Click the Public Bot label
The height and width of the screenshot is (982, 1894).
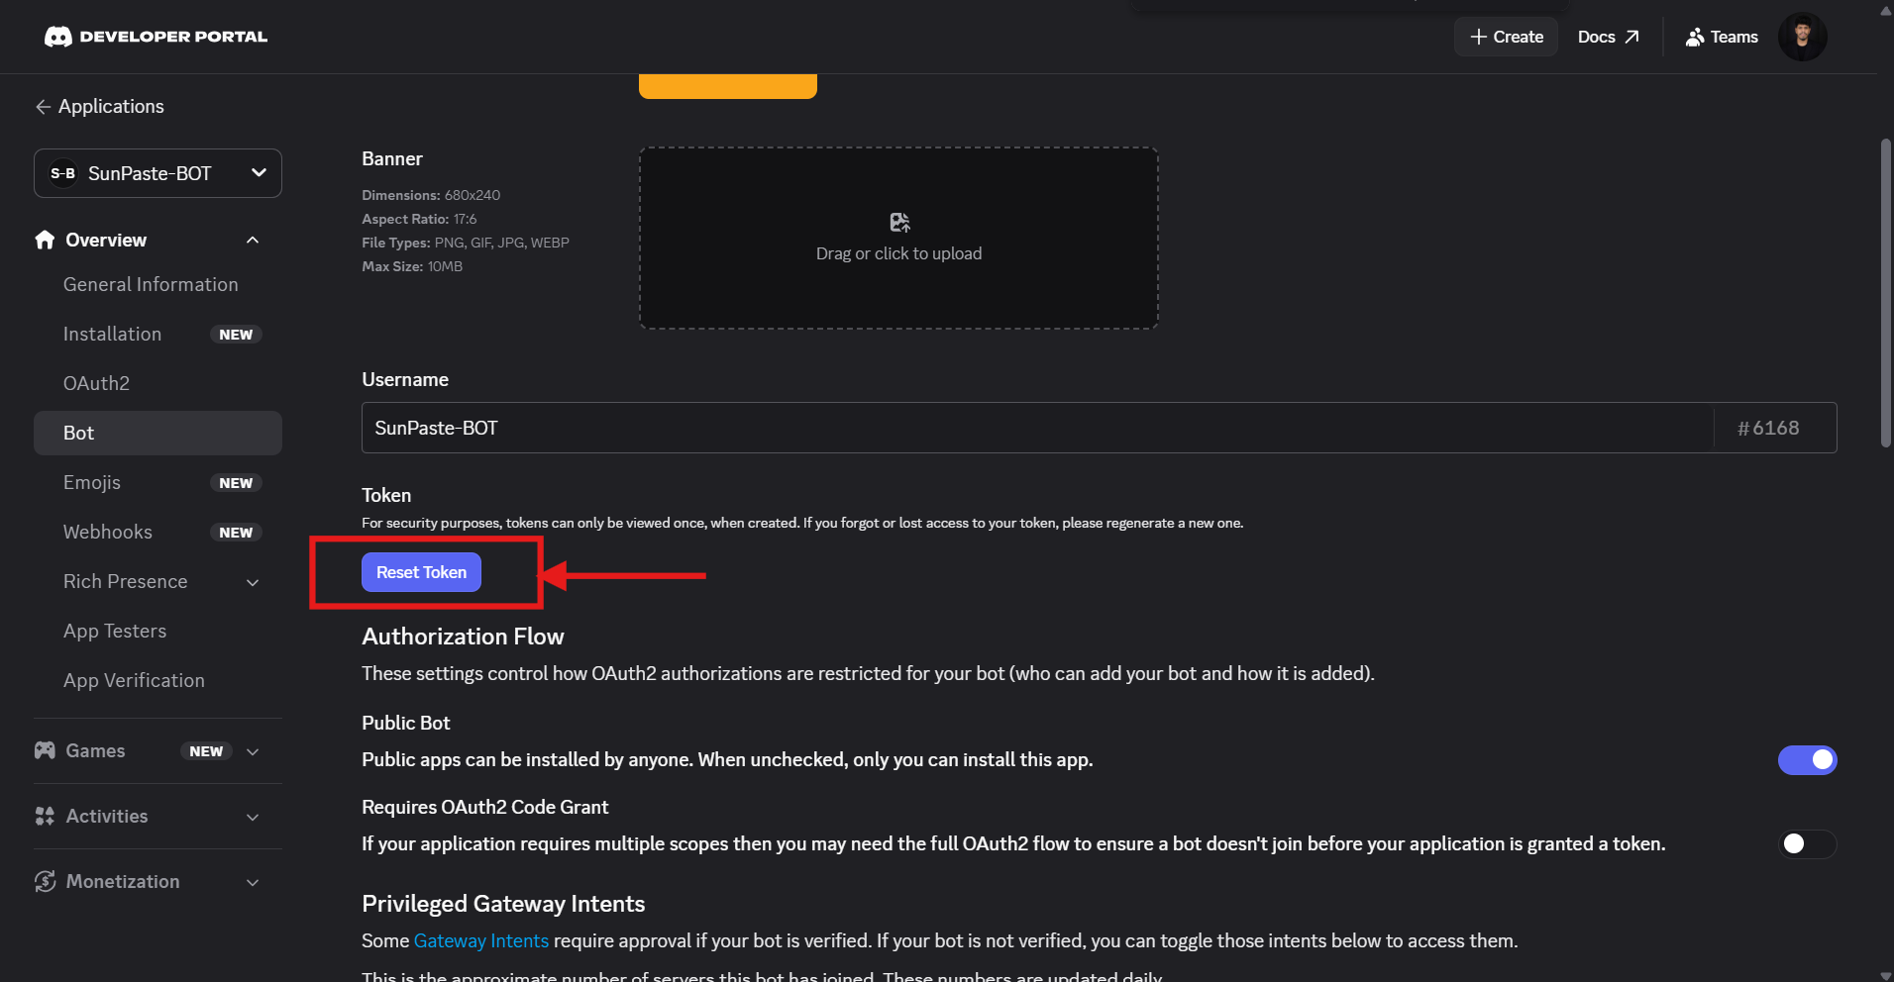406,723
